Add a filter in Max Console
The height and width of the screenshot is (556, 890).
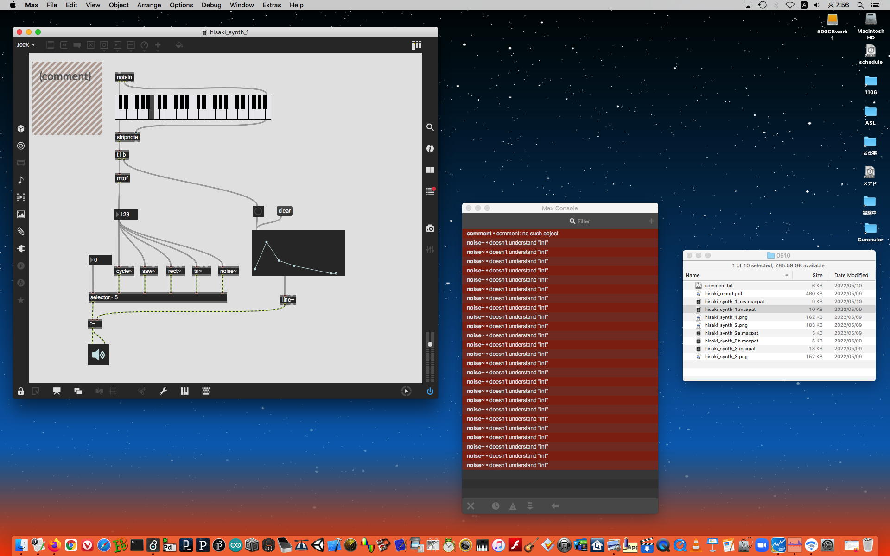pyautogui.click(x=651, y=221)
